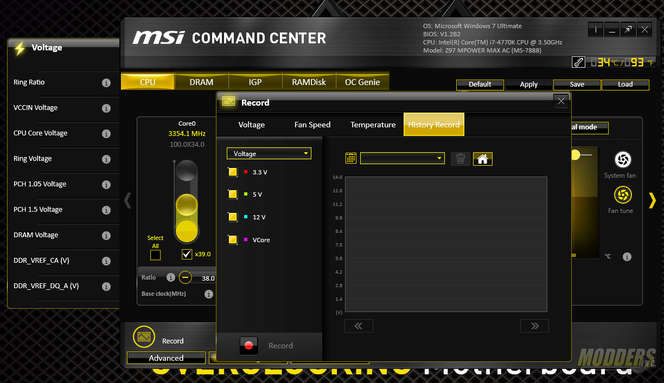The height and width of the screenshot is (383, 664).
Task: Toggle the Select All checkbox
Action: 155,255
